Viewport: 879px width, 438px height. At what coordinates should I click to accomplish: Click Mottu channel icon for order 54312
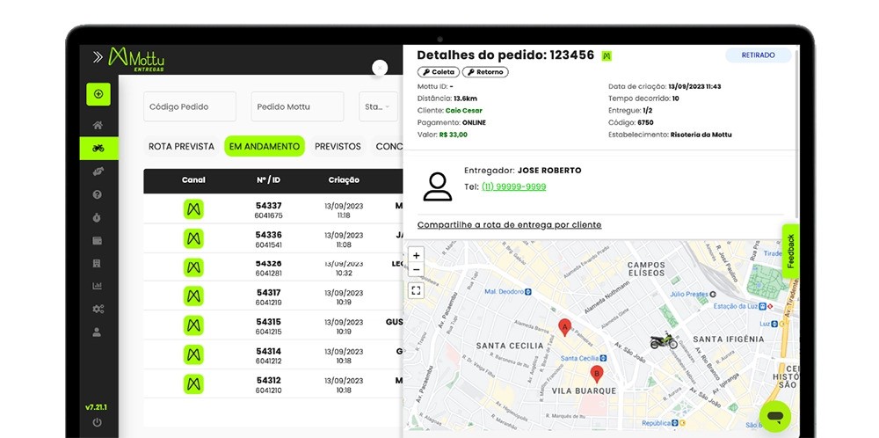(193, 383)
